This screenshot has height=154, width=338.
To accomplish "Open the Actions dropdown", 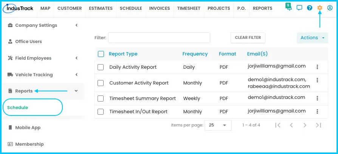I will [312, 38].
